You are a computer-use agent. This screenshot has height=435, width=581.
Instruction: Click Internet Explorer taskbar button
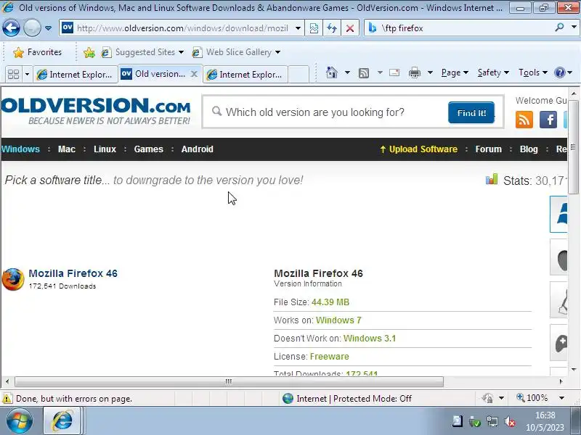coord(62,420)
